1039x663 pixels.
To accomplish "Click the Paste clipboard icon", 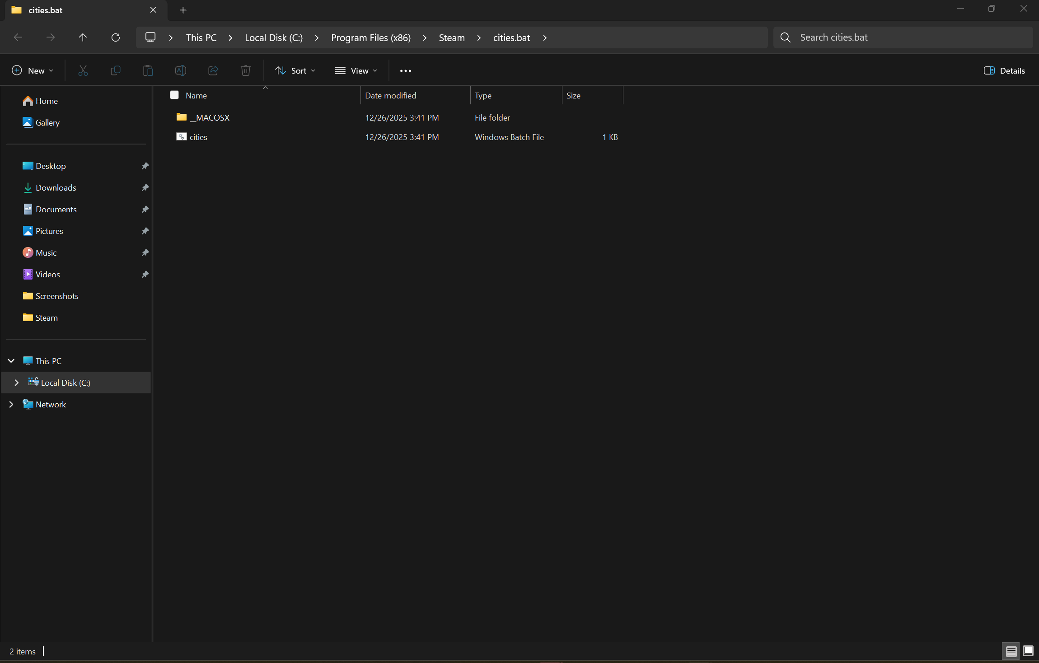I will [x=148, y=70].
